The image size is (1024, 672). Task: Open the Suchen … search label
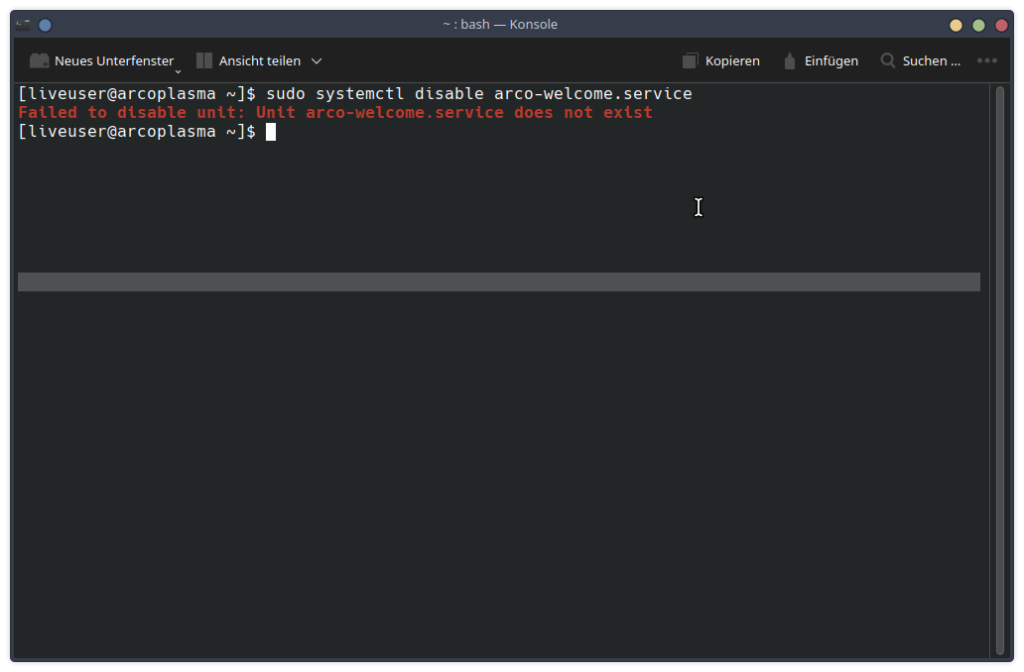[931, 60]
